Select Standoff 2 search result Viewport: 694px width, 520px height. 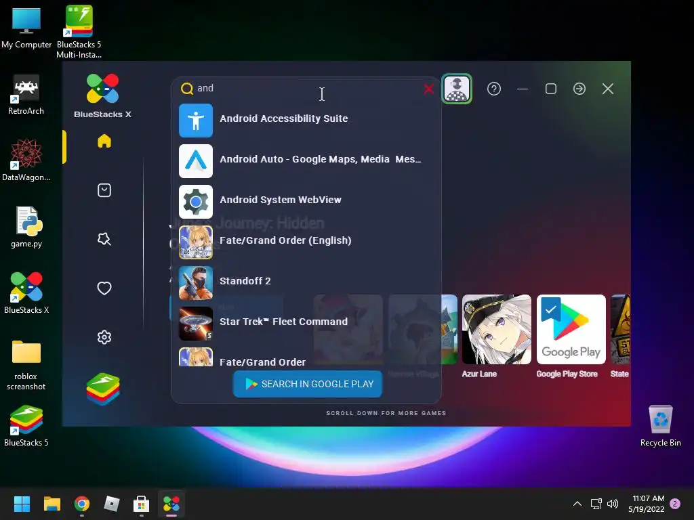(x=306, y=283)
